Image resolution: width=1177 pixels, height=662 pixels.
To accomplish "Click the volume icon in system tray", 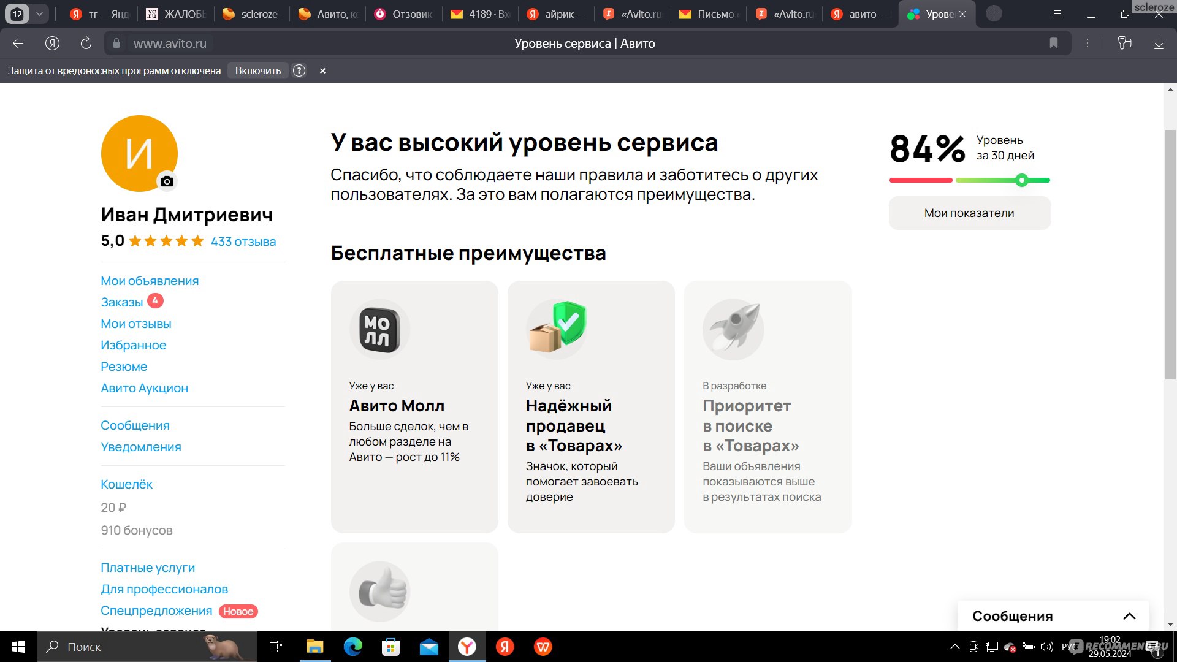I will coord(1047,647).
